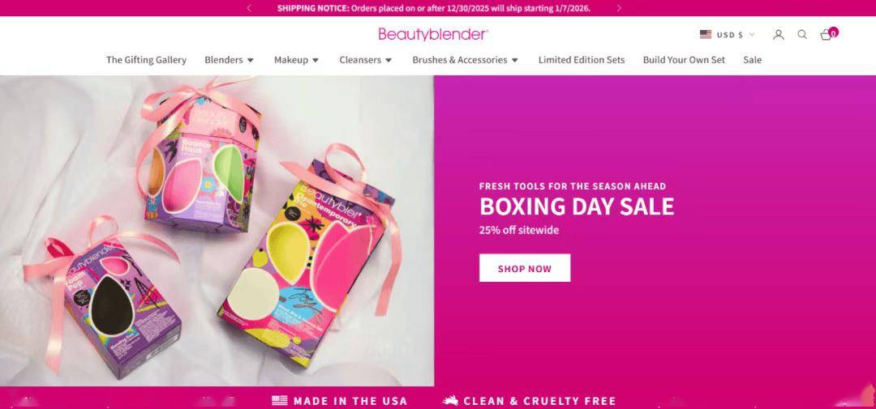
Task: Go to previous announcement with left arrow
Action: [249, 8]
